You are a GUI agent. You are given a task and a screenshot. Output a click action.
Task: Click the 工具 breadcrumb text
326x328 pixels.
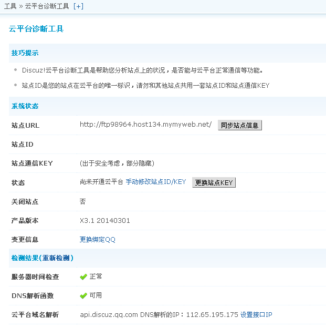click(10, 6)
